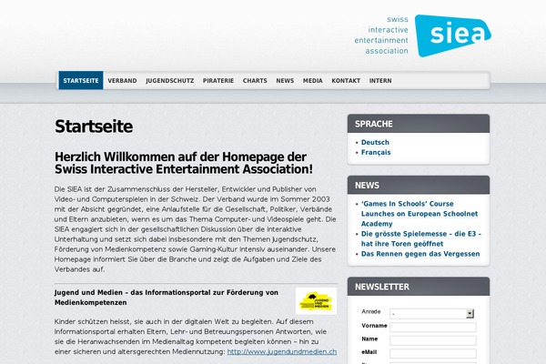Follow the www.jugendundmedien.ch hyperlink
Viewport: 546px width, 364px height.
tap(282, 351)
